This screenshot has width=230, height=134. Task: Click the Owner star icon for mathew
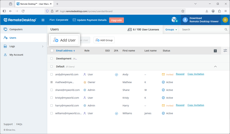[85, 82]
